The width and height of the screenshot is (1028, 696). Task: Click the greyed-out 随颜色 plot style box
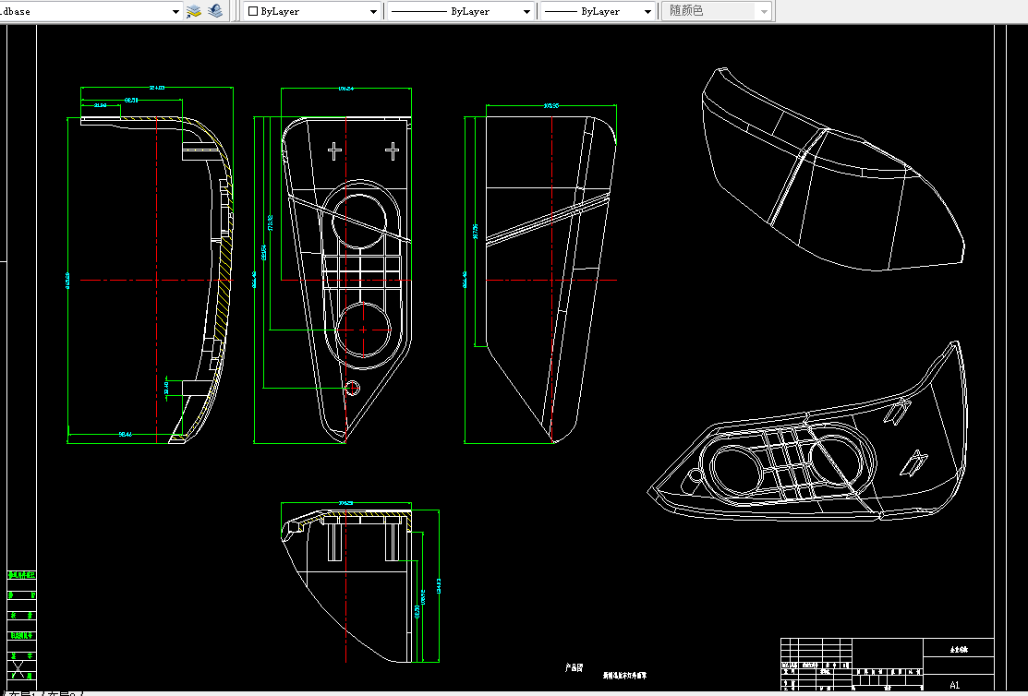pyautogui.click(x=717, y=11)
